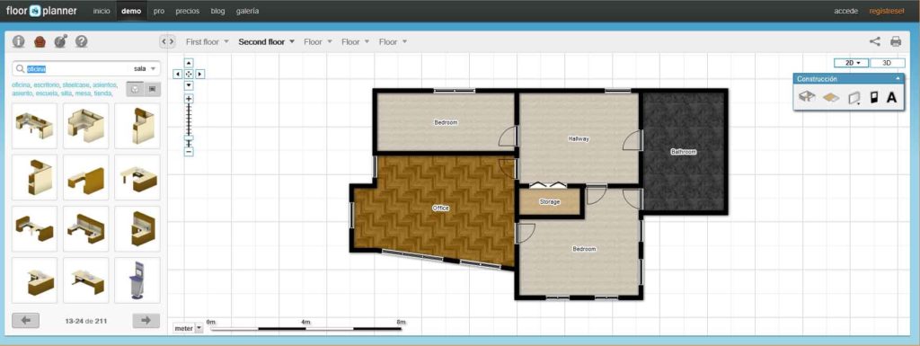Click the Bathroom room label
Screen dimensions: 920x346
[684, 152]
